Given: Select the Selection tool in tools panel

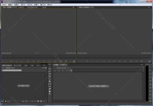Looking at the screenshot, I should click(x=50, y=67).
